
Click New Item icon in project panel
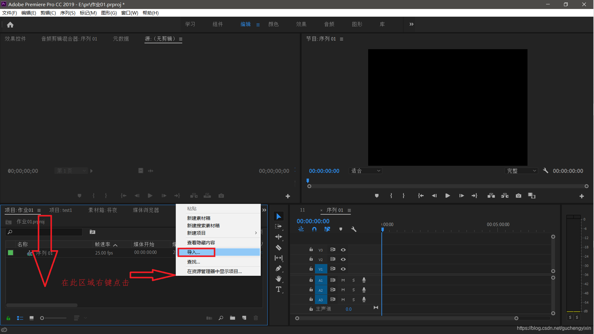click(x=244, y=318)
